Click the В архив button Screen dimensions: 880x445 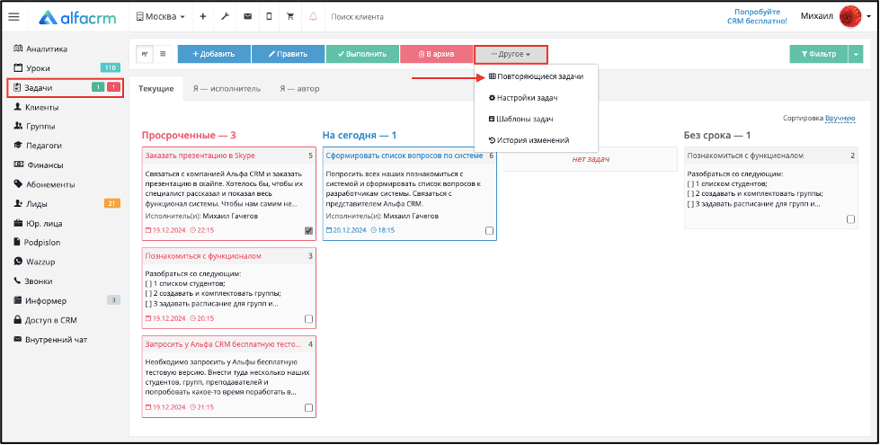436,55
